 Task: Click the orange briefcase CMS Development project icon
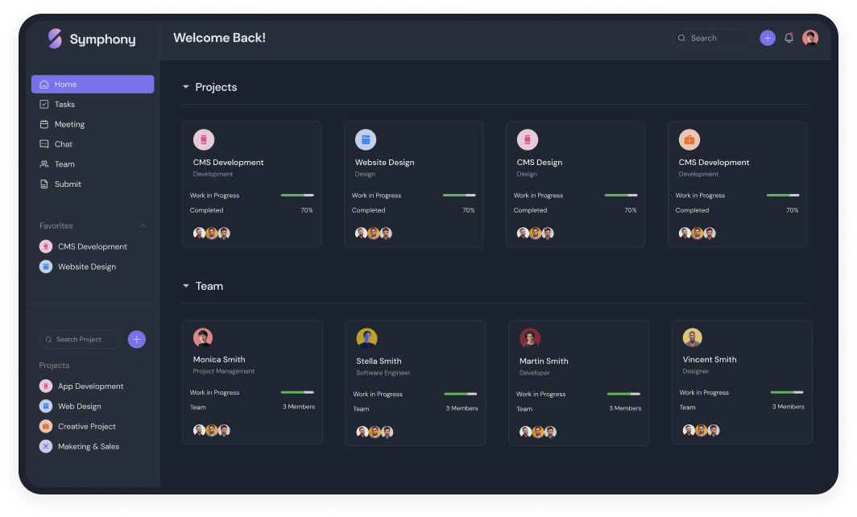pos(689,140)
